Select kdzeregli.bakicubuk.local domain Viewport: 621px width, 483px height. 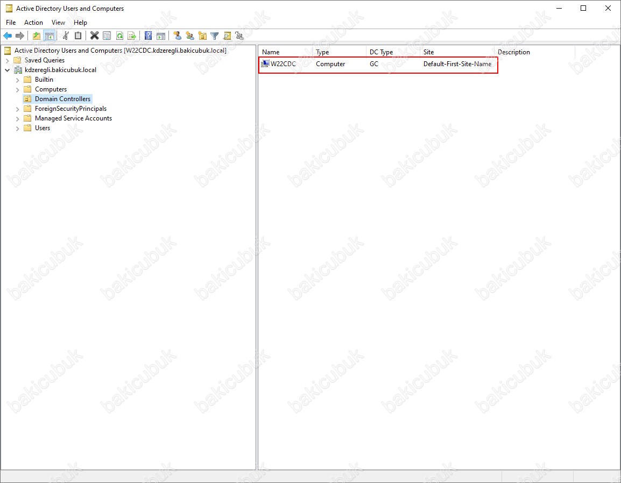[x=60, y=70]
